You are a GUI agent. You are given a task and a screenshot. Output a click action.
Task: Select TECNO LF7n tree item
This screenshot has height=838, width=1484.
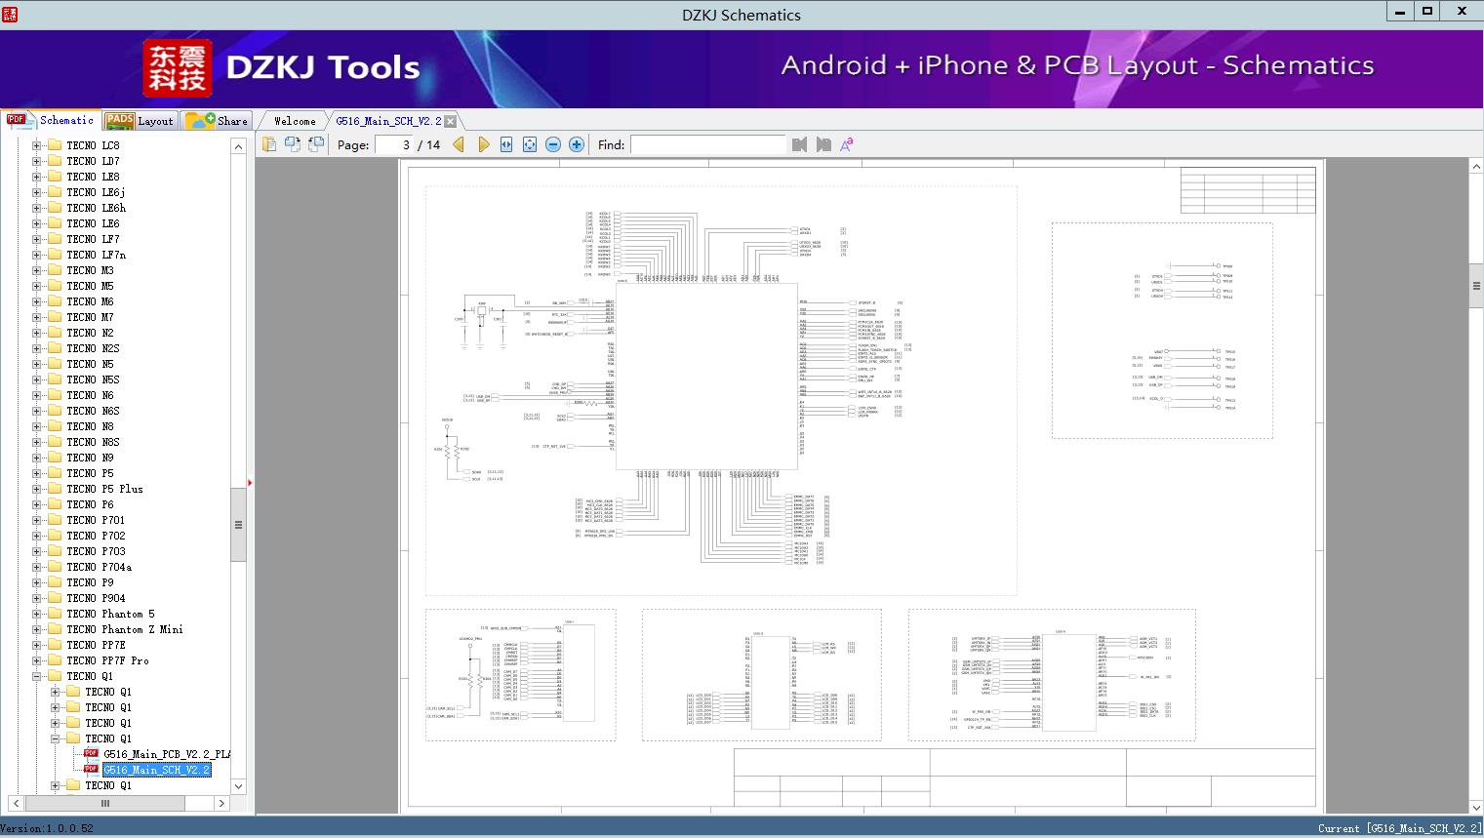click(96, 255)
